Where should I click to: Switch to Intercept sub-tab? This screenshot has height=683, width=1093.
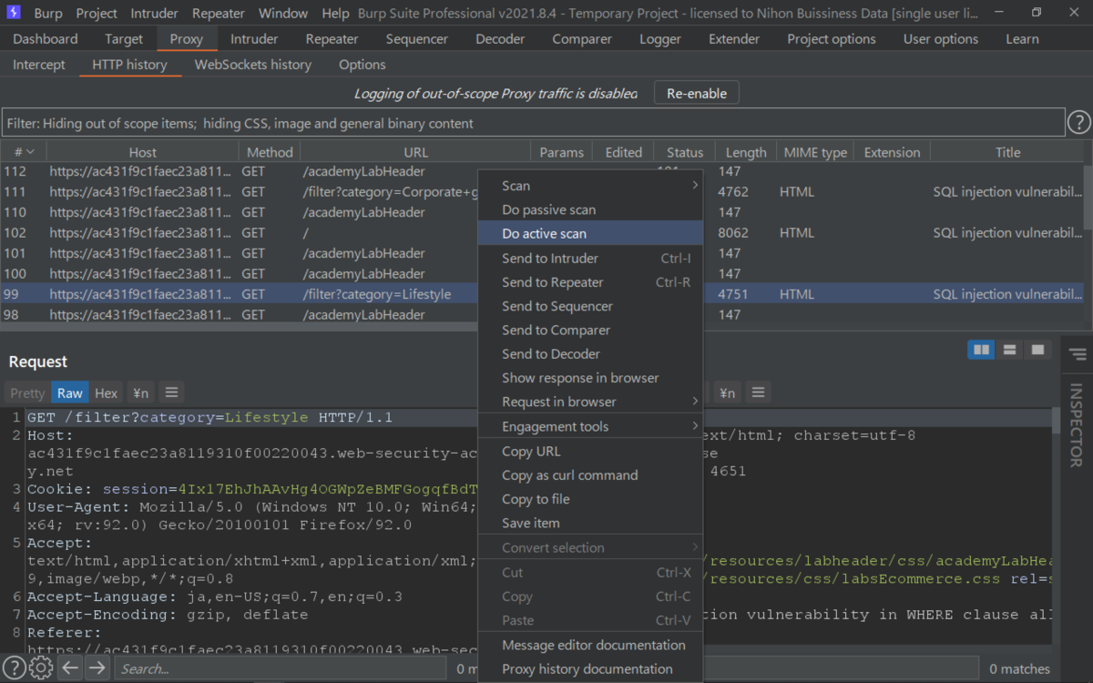point(39,65)
